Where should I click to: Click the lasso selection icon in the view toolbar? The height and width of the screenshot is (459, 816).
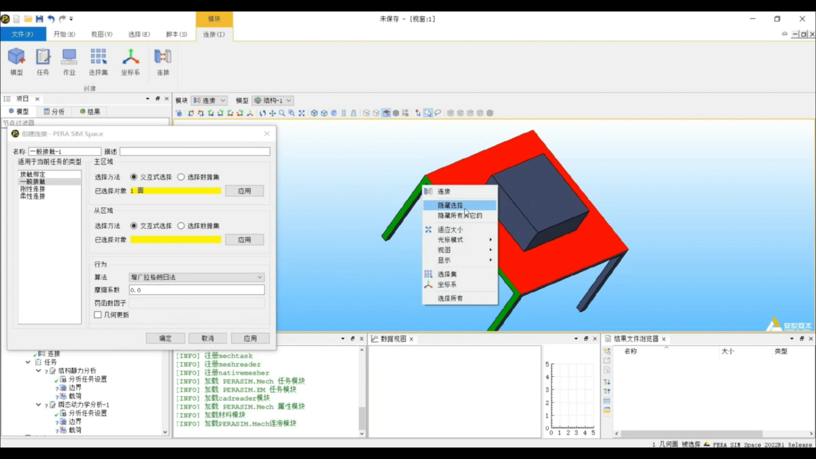[x=438, y=113]
